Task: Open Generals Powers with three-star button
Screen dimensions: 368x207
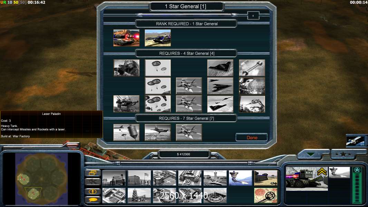Action: click(343, 154)
